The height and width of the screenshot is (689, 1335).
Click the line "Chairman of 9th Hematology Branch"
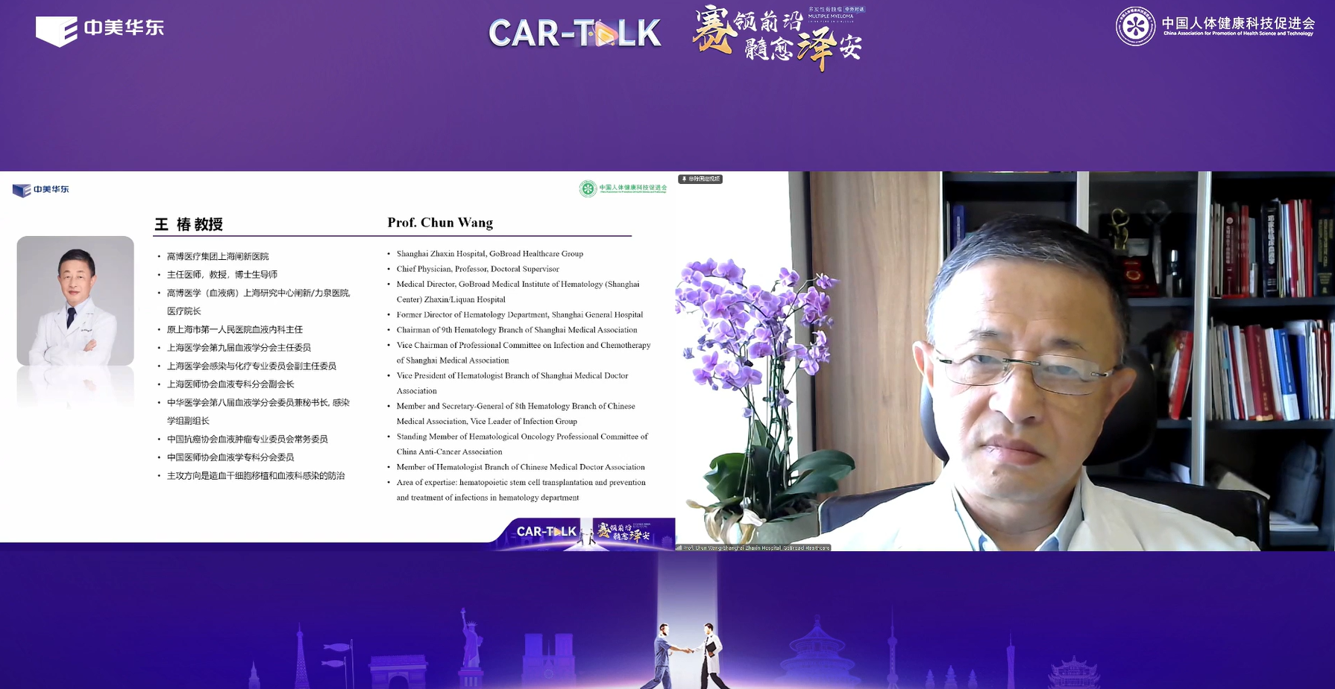click(x=517, y=330)
